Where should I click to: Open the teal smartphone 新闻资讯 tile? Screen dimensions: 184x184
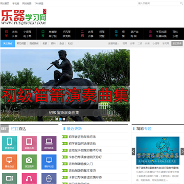click(x=10, y=144)
